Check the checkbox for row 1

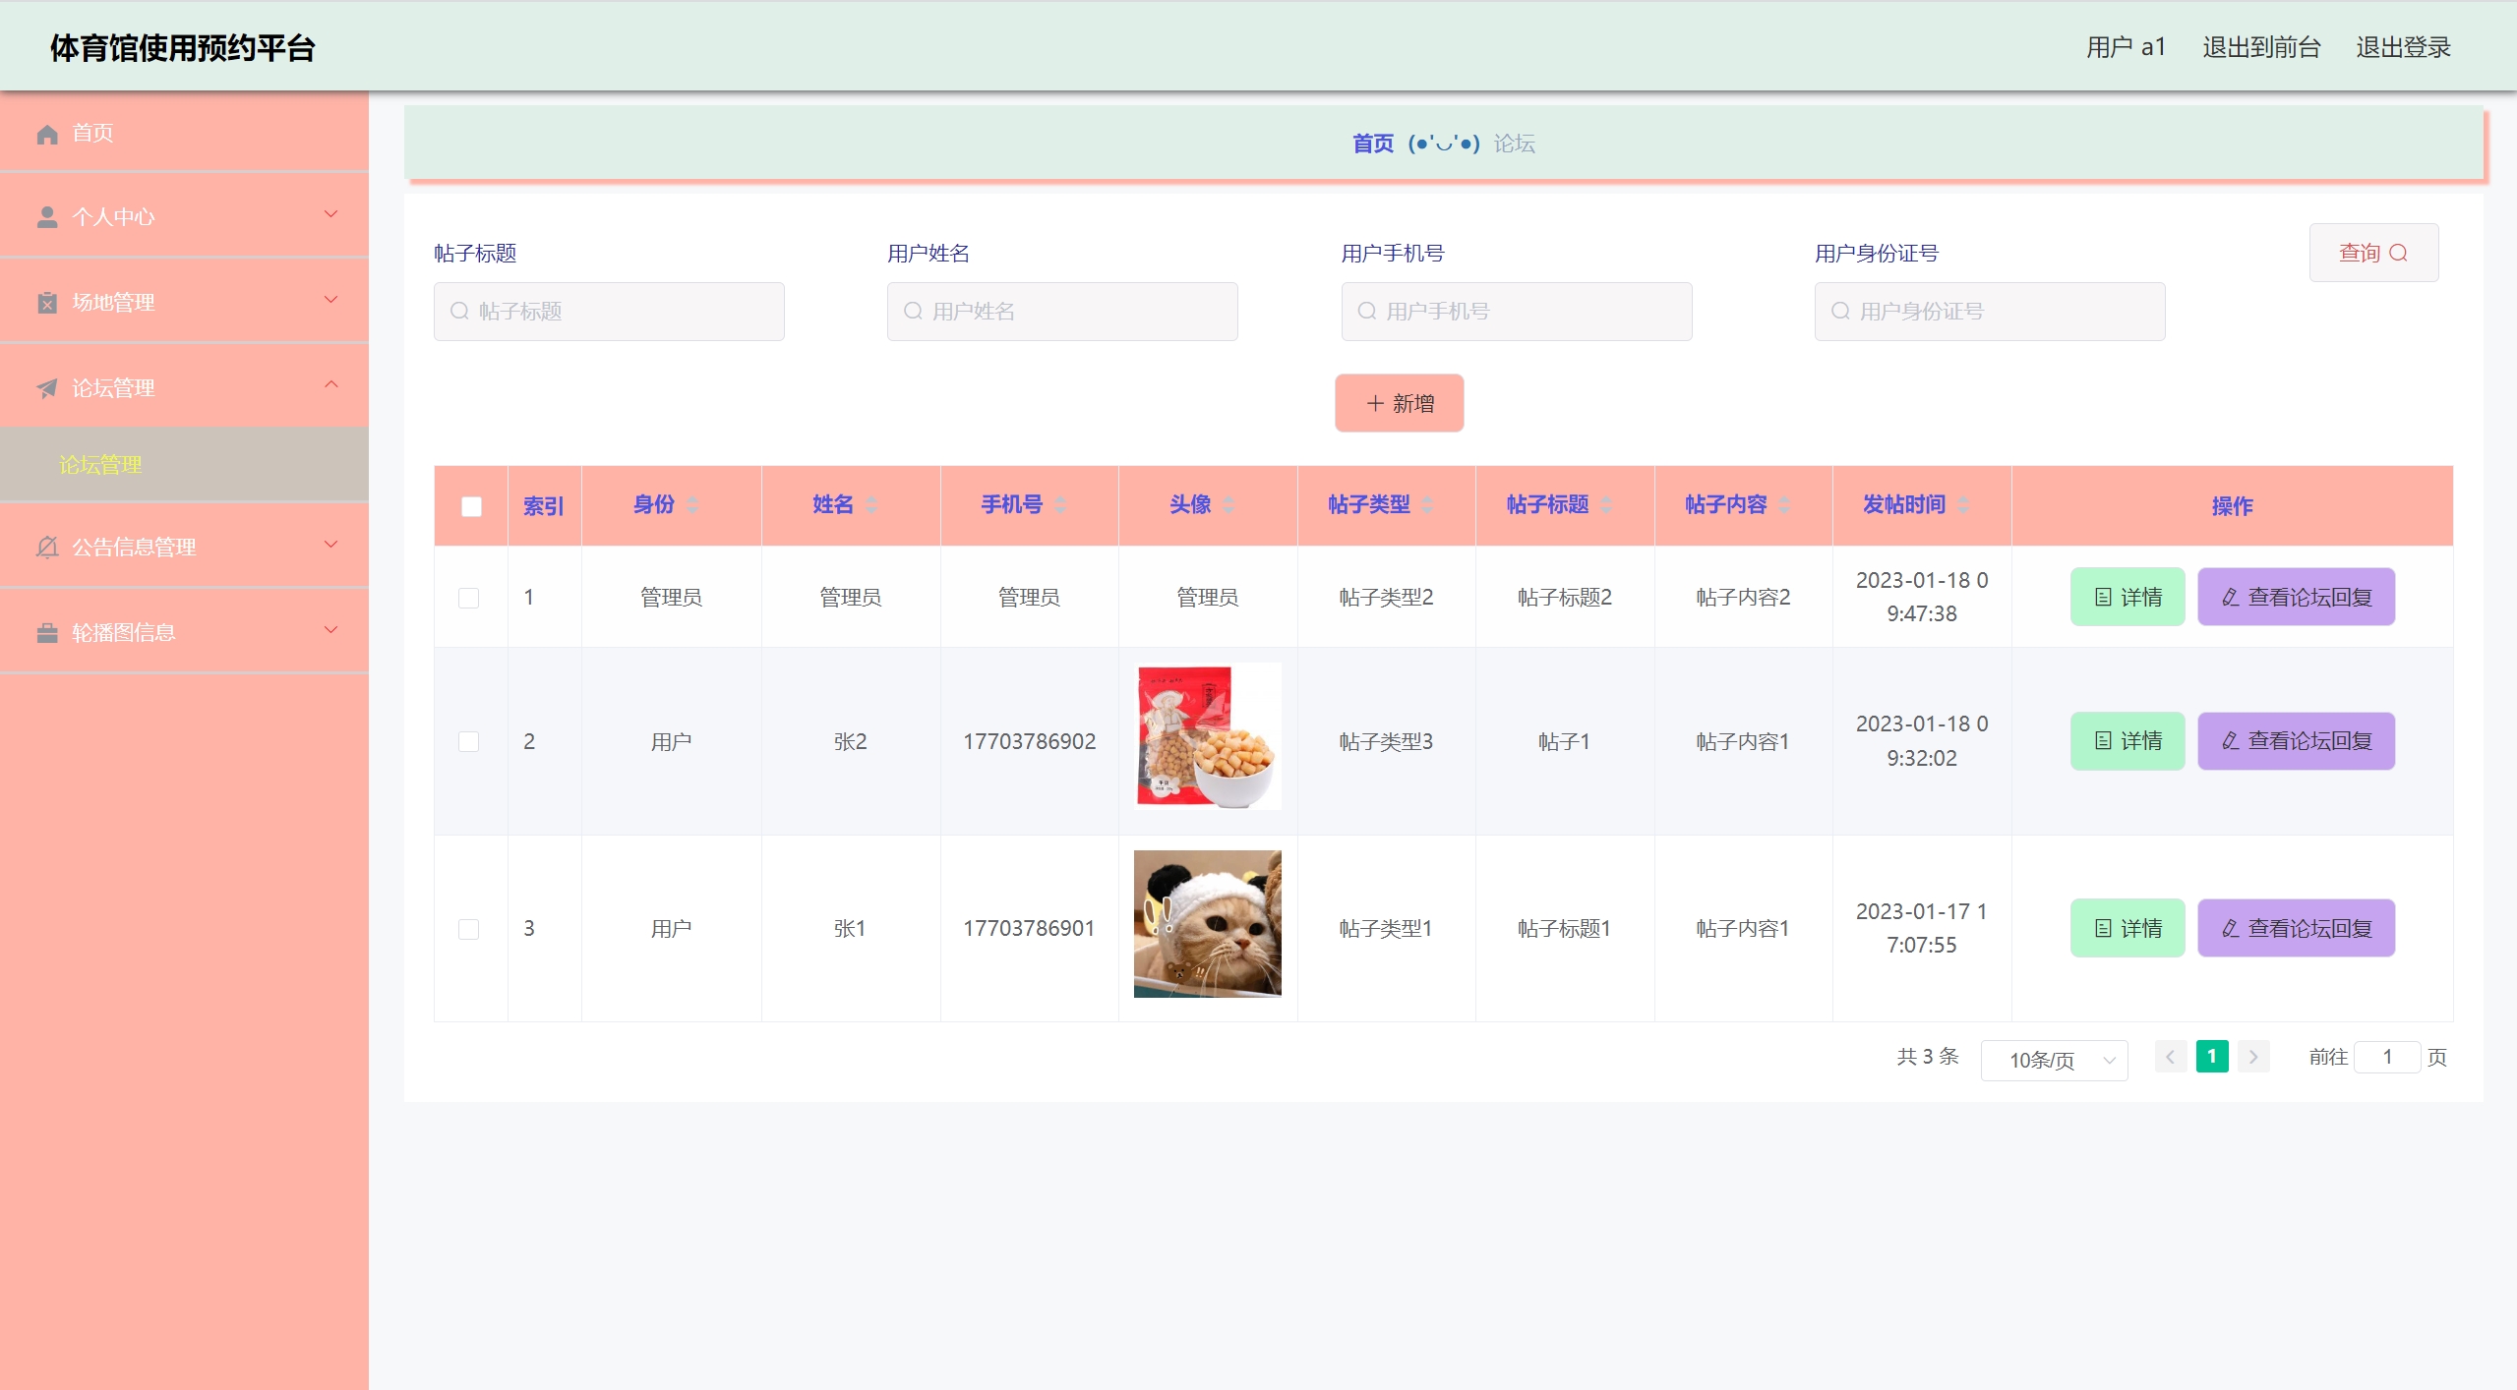pyautogui.click(x=469, y=598)
